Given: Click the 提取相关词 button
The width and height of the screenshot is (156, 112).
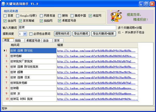Looking at the screenshot, I should click(62, 34).
